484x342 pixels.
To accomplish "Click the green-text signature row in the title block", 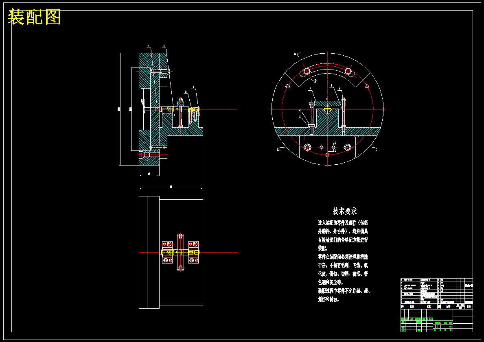I will pyautogui.click(x=417, y=319).
